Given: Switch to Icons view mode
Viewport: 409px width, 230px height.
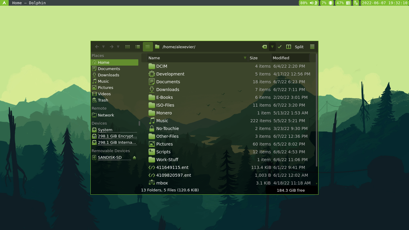Looking at the screenshot, I should click(x=128, y=47).
